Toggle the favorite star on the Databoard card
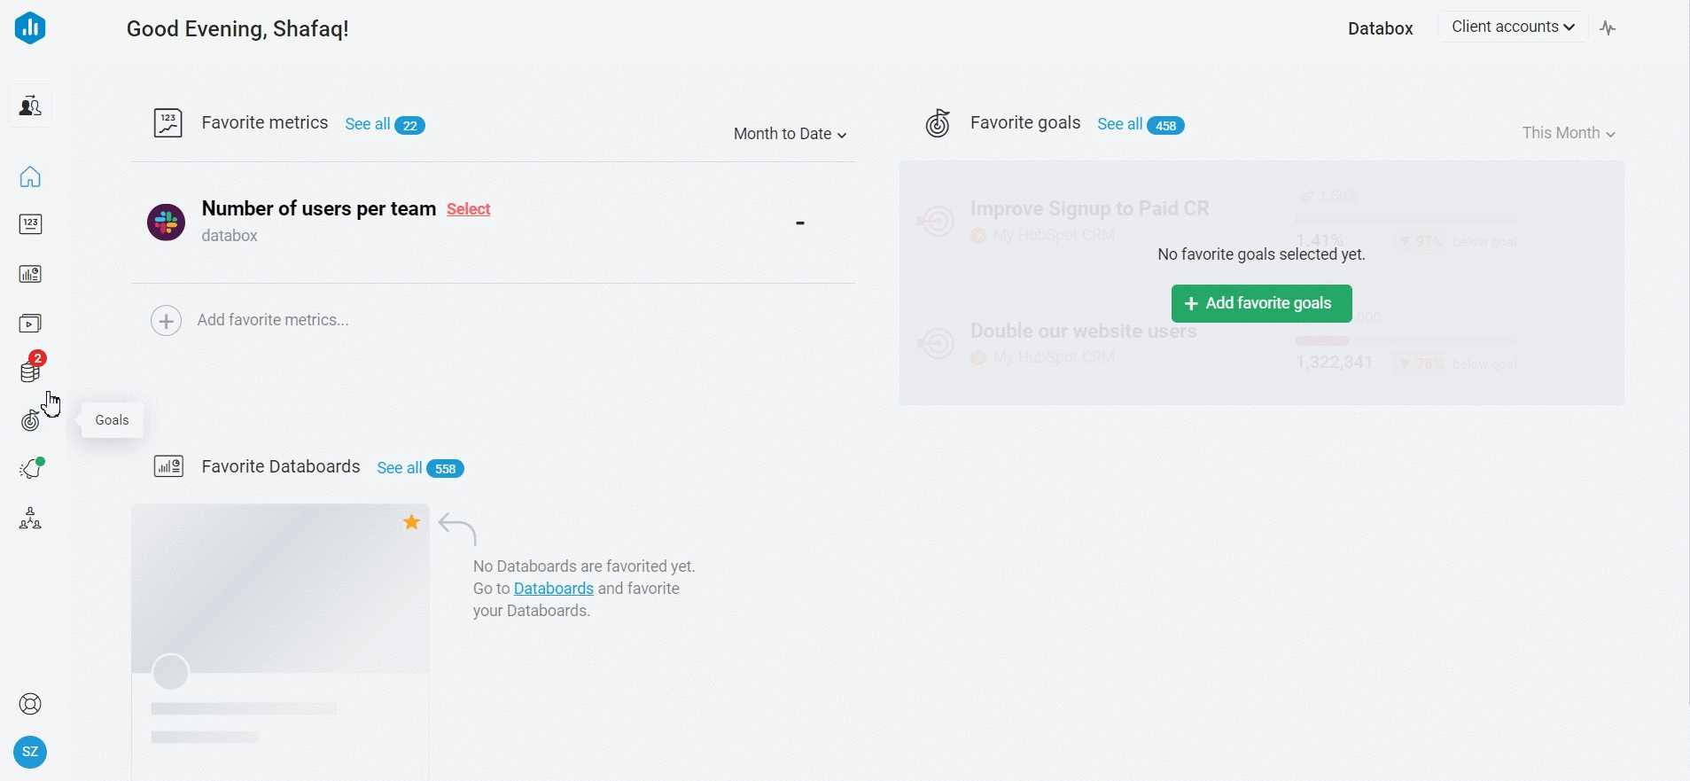The image size is (1690, 781). pos(410,522)
